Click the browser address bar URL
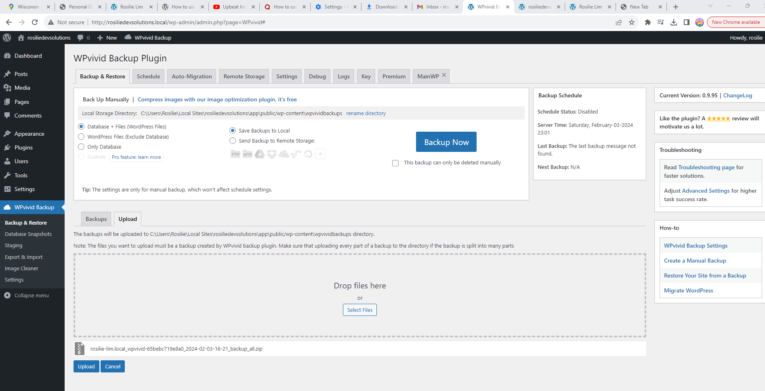Image resolution: width=765 pixels, height=391 pixels. point(178,22)
